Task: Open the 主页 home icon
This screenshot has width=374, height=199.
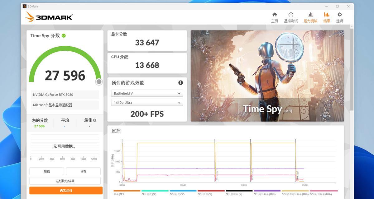Action: click(275, 15)
